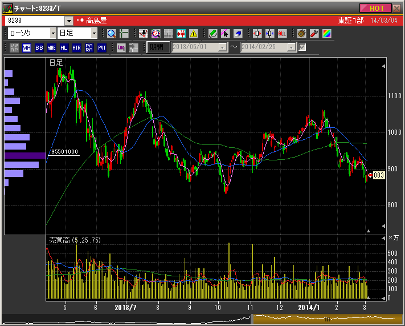Toggle the Log scale button
Viewport: 405px width, 326px height.
(x=121, y=47)
